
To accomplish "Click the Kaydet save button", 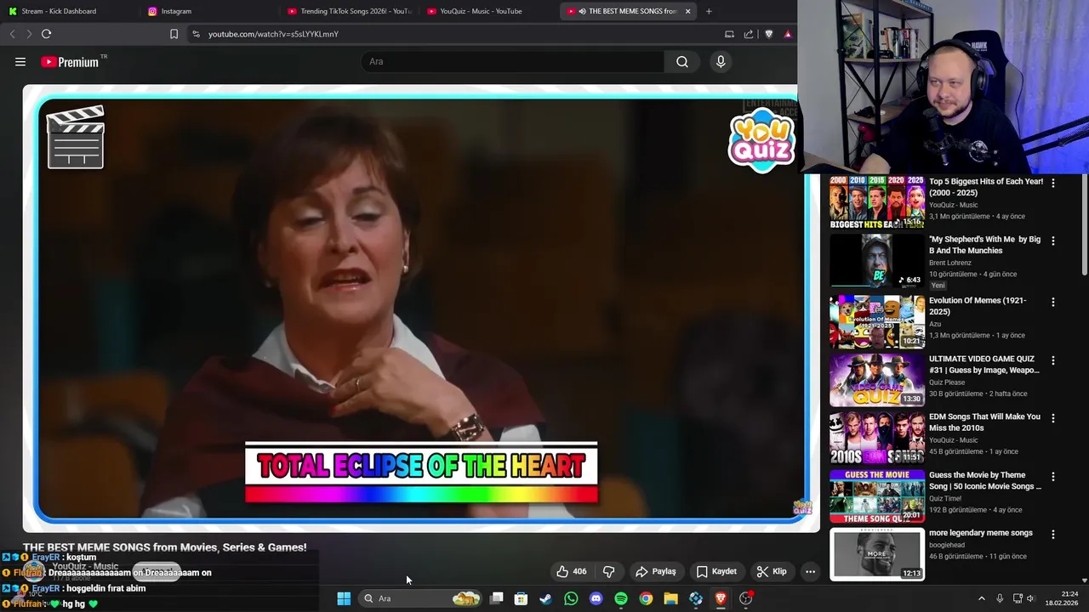I will [x=716, y=572].
